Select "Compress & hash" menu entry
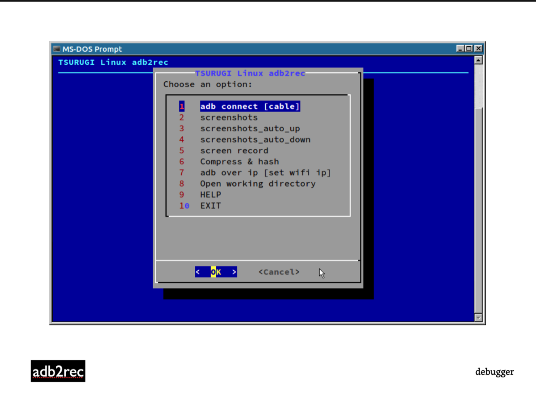Screen dimensions: 536x403 (x=239, y=162)
